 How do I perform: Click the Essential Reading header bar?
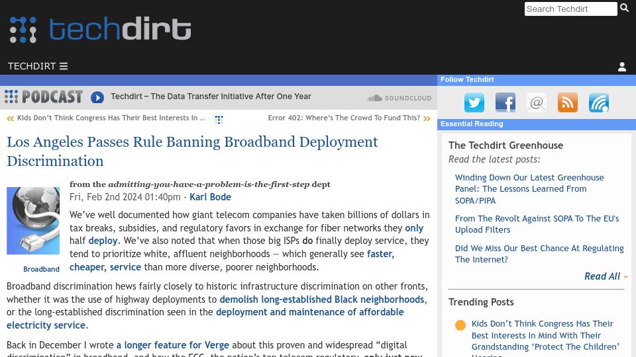(536, 124)
